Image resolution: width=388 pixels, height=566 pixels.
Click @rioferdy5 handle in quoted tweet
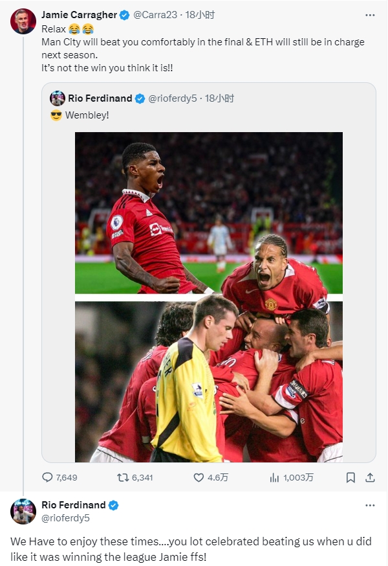(x=172, y=98)
